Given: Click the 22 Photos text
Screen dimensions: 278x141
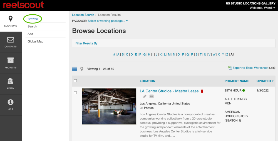Looking at the screenshot, I should [x=147, y=108].
